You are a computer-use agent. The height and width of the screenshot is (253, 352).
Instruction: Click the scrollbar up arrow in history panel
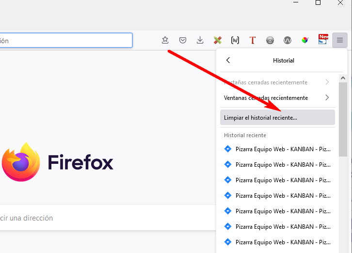(x=343, y=78)
